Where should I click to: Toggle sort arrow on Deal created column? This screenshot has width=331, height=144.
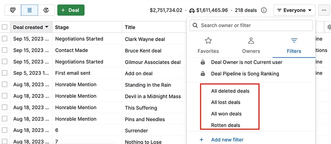(47, 27)
